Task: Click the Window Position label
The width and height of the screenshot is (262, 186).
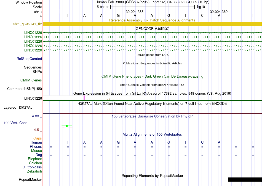Action: 29,2
